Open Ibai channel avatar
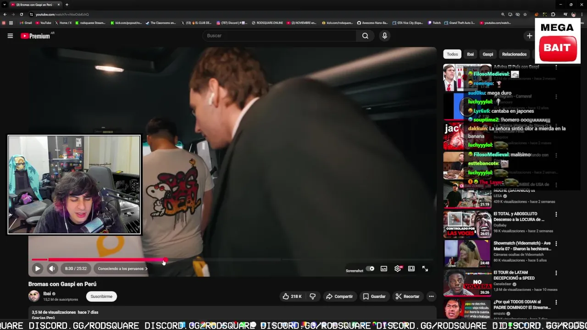This screenshot has width=587, height=330. click(34, 296)
